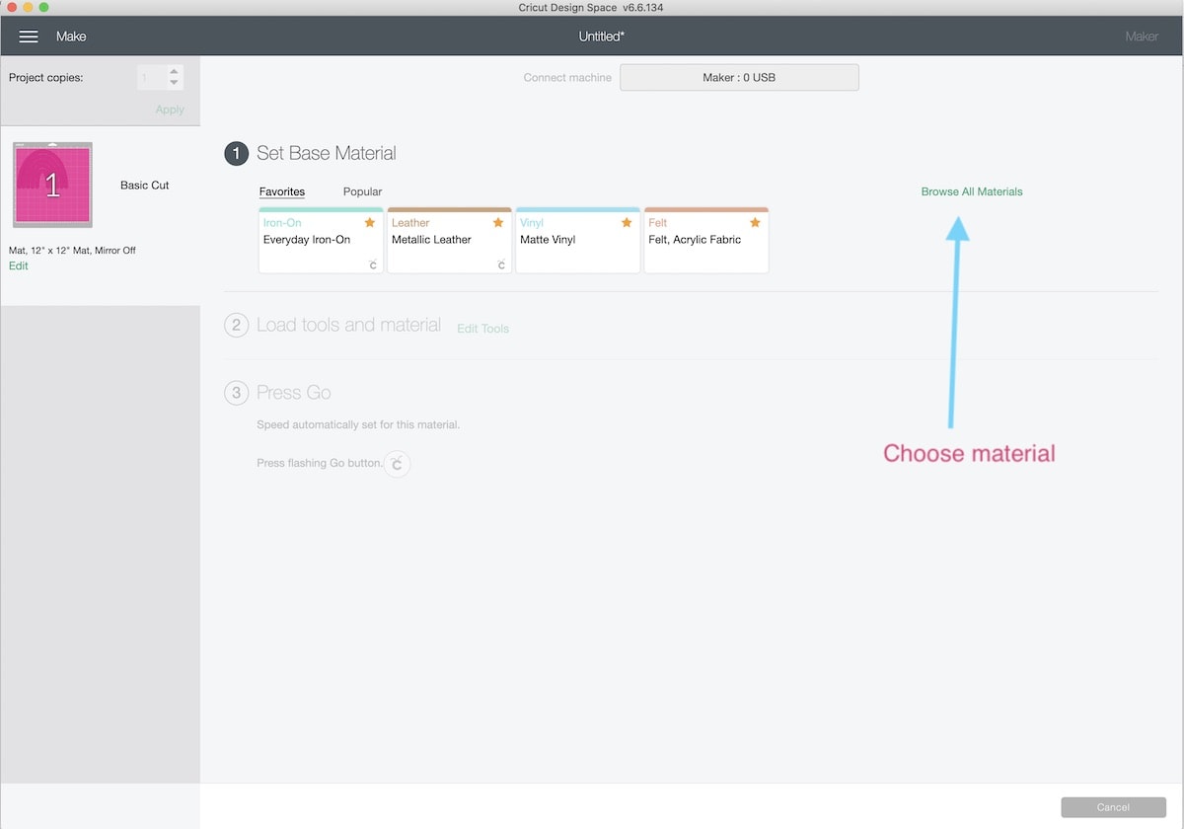Select Metallic Leather material card
Viewport: 1184px width, 829px height.
pyautogui.click(x=449, y=241)
